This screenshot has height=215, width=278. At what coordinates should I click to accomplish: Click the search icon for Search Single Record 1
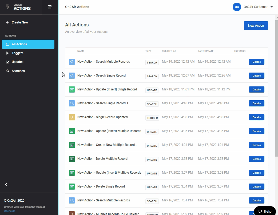click(x=72, y=103)
